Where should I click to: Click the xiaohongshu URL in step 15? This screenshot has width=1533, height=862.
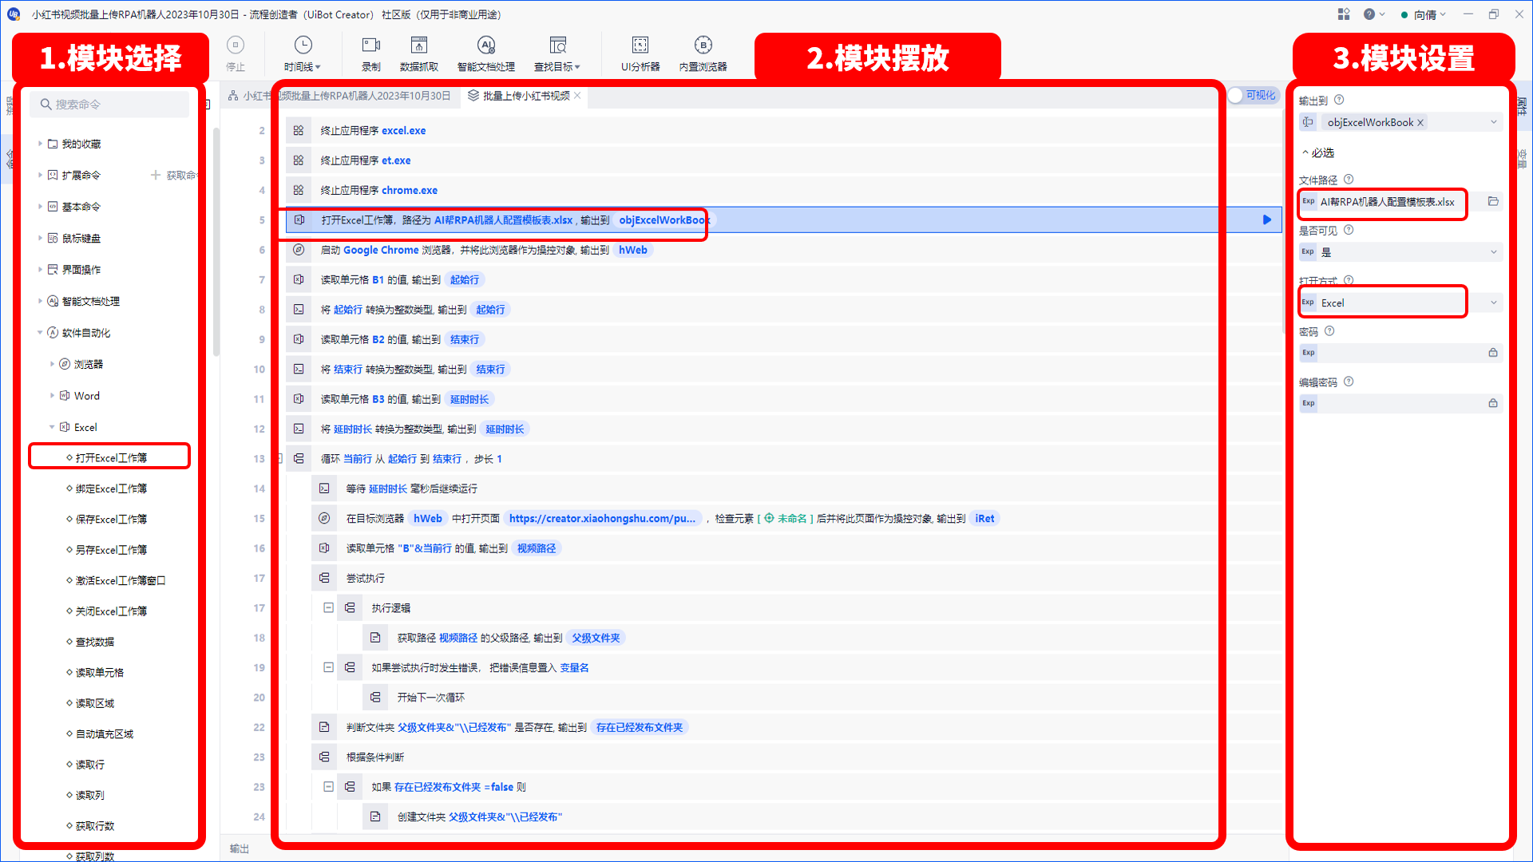tap(602, 519)
